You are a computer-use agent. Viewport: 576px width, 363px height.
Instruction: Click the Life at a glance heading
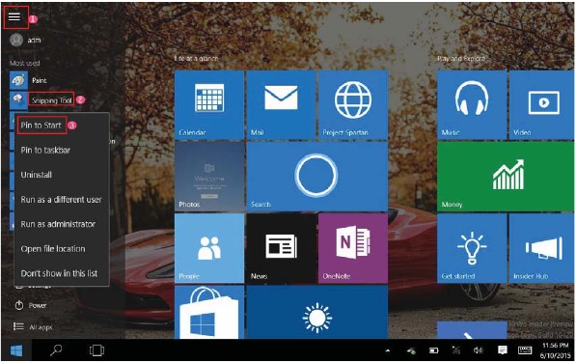coord(196,59)
